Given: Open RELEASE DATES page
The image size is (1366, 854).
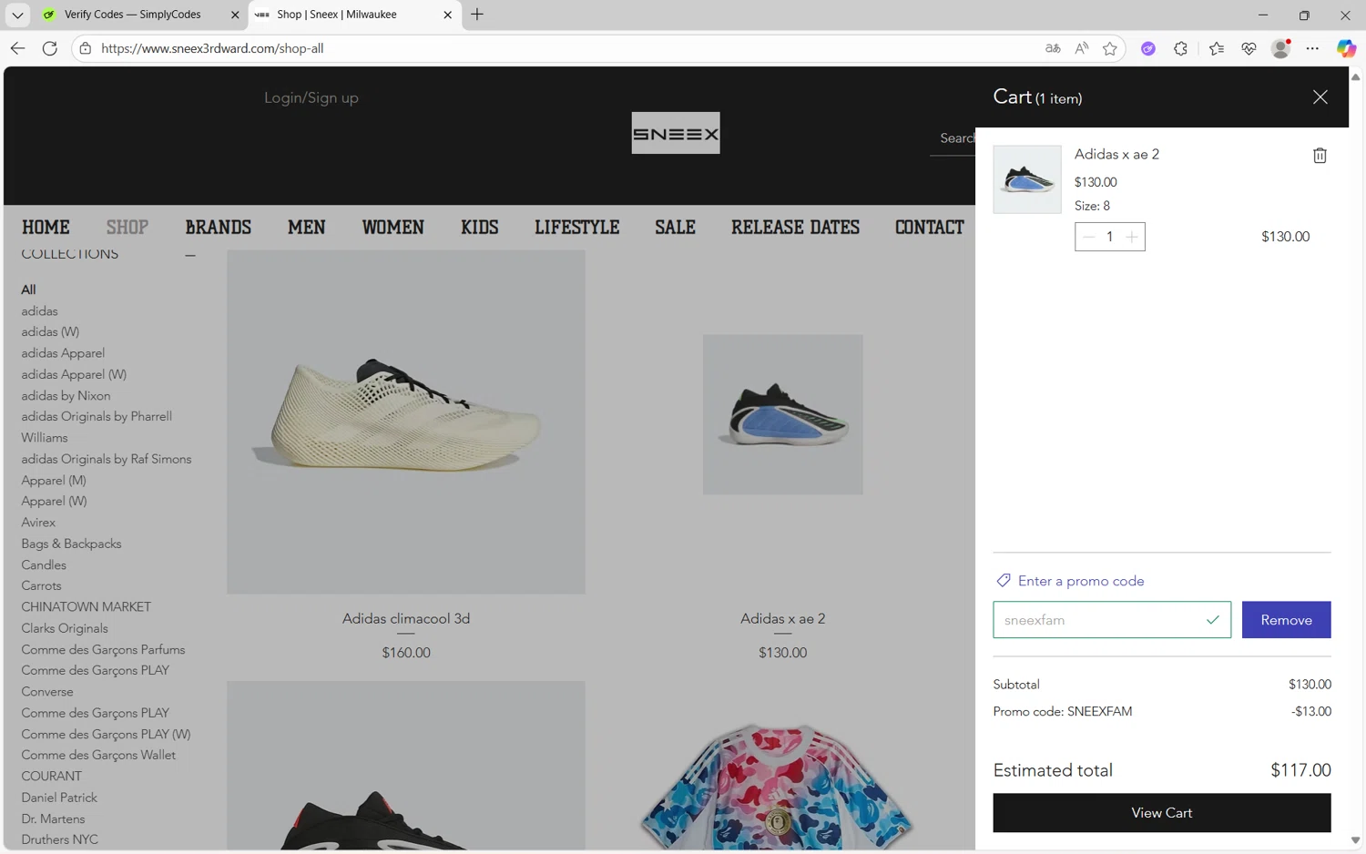Looking at the screenshot, I should tap(795, 227).
